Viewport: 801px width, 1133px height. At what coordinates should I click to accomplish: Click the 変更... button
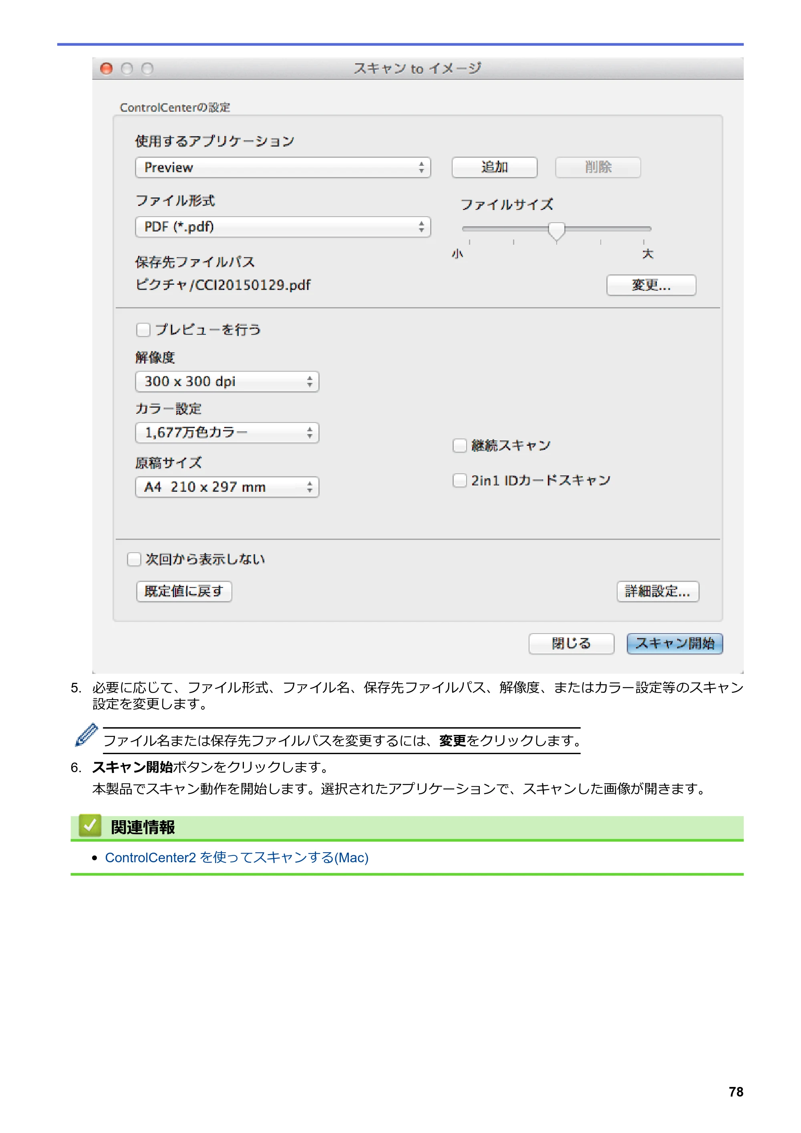651,285
